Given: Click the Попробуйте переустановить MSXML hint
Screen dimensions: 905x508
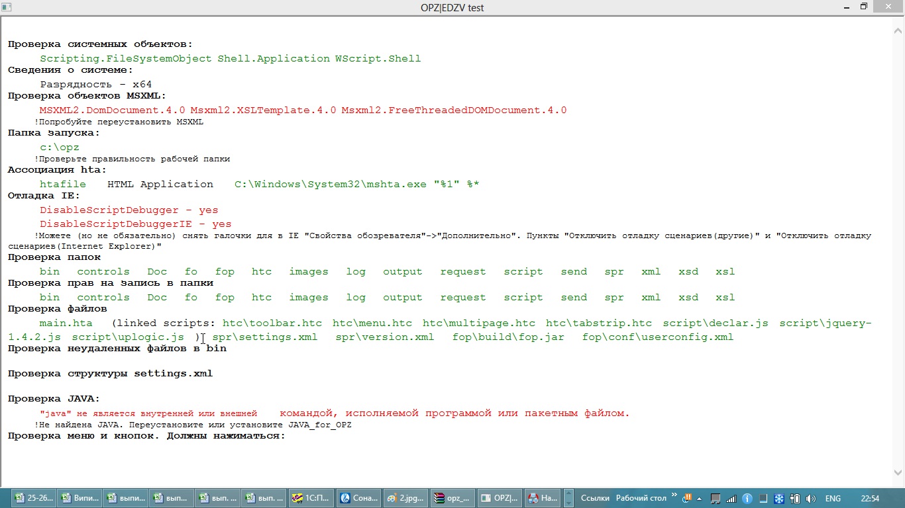Looking at the screenshot, I should click(119, 122).
